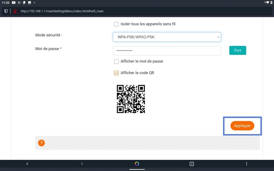Open the Mode sécurité WPA-PSK/WPA2-PSK dropdown
The image size is (274, 171).
pos(167,37)
